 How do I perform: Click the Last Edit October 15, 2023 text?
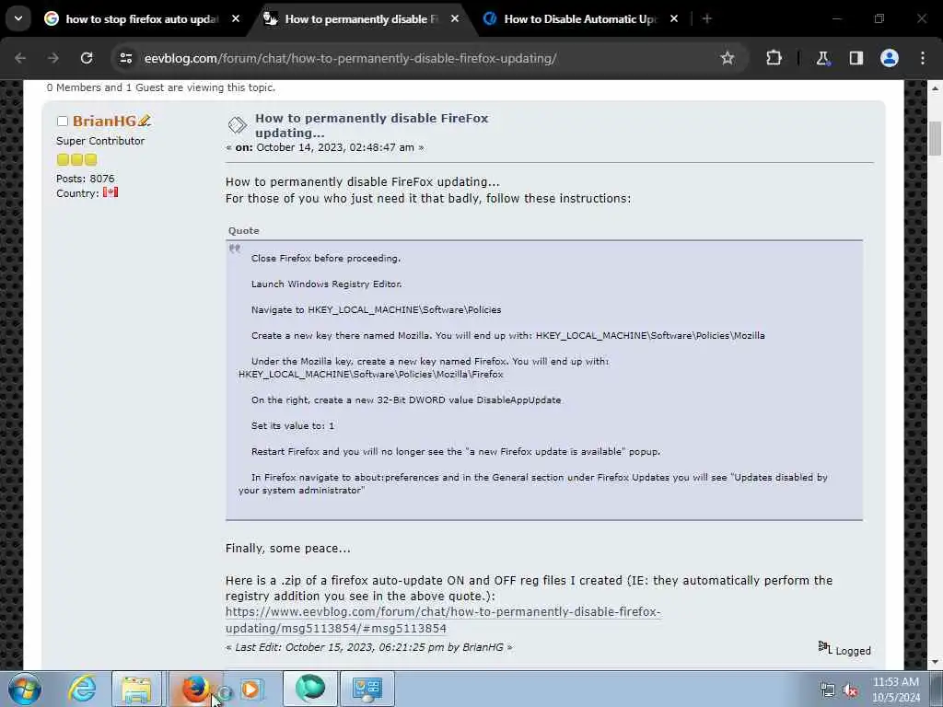coord(368,647)
